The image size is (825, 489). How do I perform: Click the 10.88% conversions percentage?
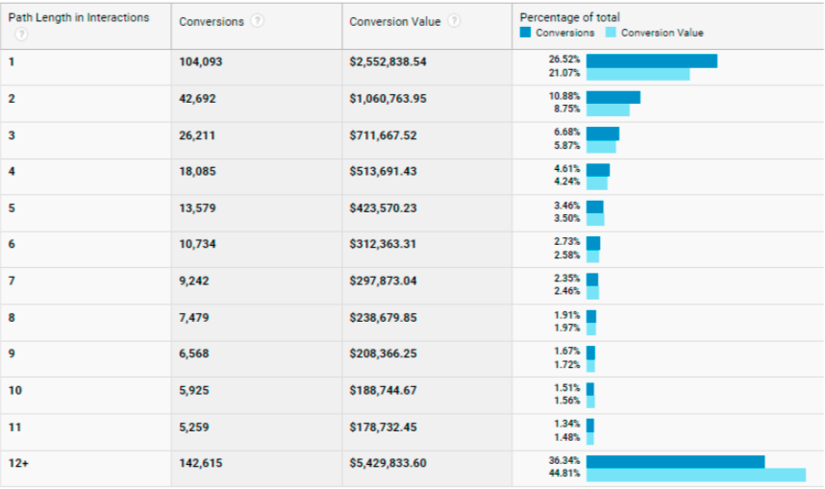coord(564,96)
